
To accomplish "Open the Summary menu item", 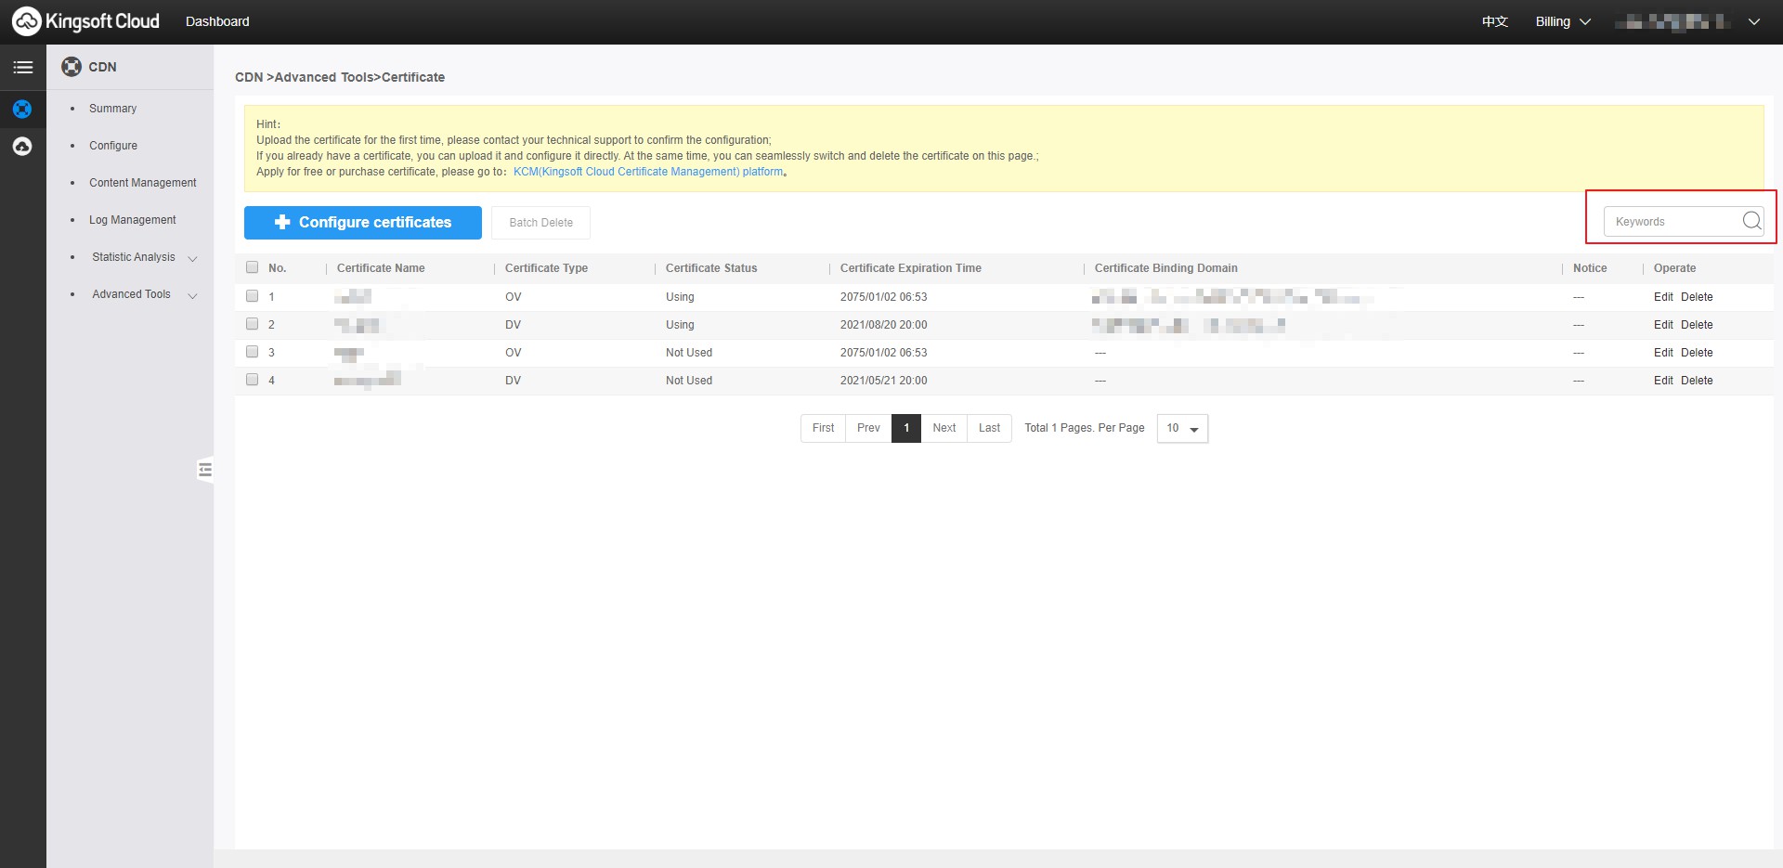I will [112, 109].
